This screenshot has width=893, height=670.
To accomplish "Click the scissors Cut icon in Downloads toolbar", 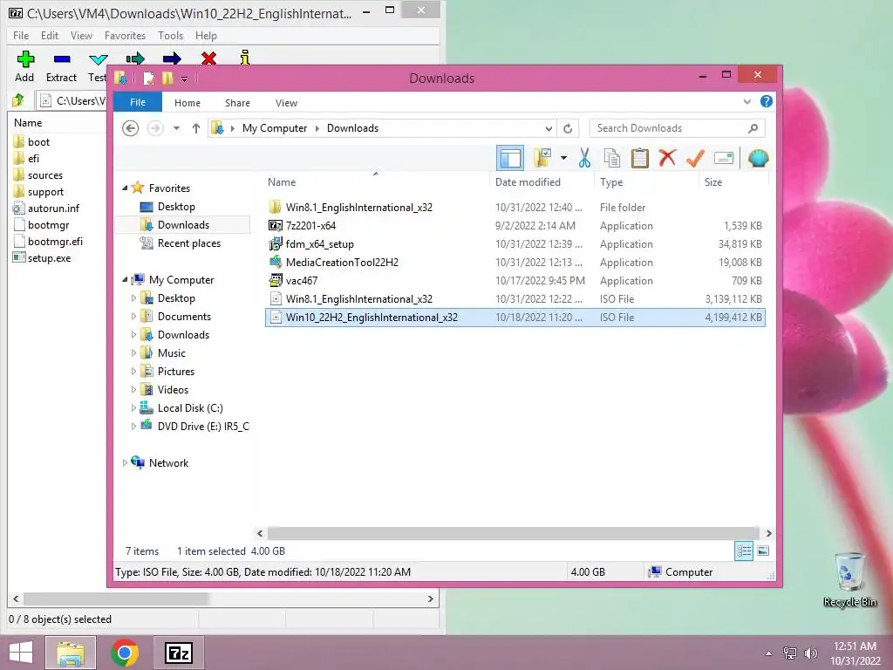I will (x=584, y=158).
